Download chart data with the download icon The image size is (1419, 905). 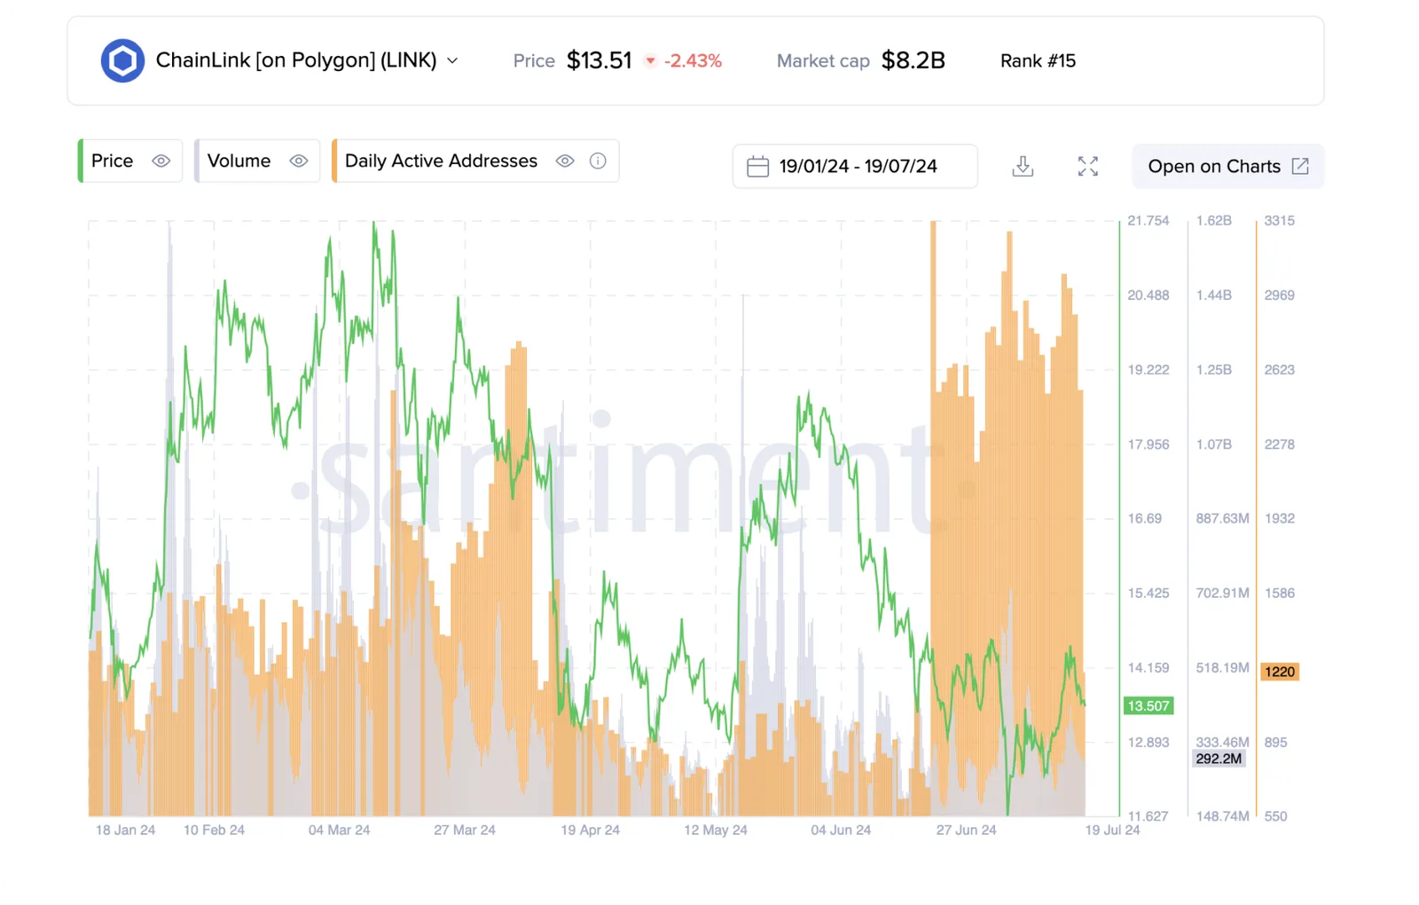click(x=1023, y=167)
